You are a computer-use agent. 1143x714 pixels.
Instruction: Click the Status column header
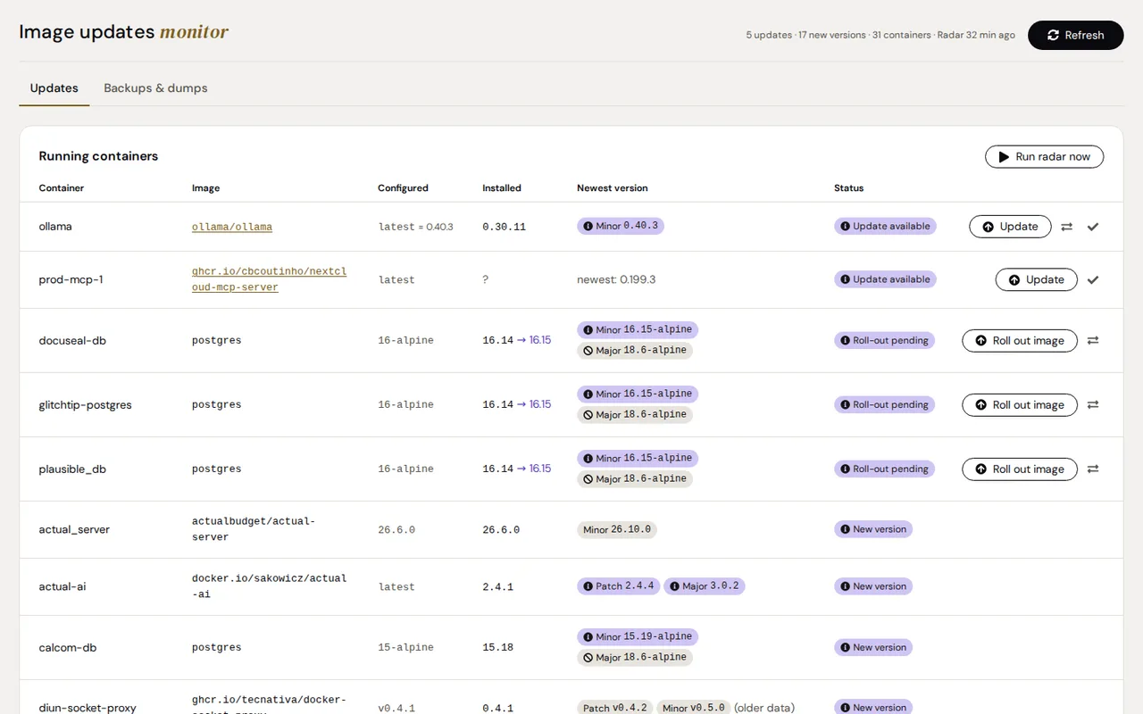point(849,188)
